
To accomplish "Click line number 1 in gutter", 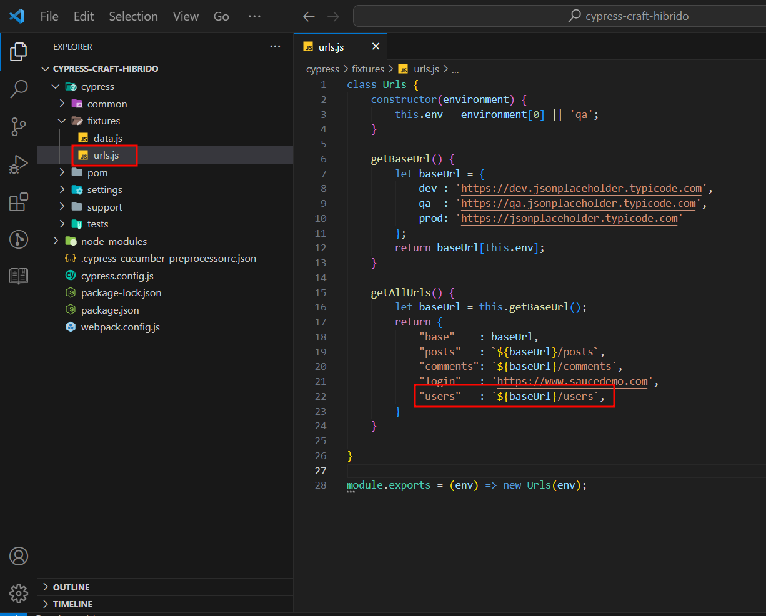I will (324, 85).
